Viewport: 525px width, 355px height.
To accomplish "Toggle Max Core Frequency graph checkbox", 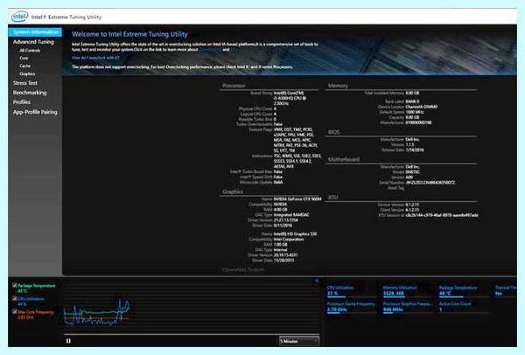I will [14, 311].
